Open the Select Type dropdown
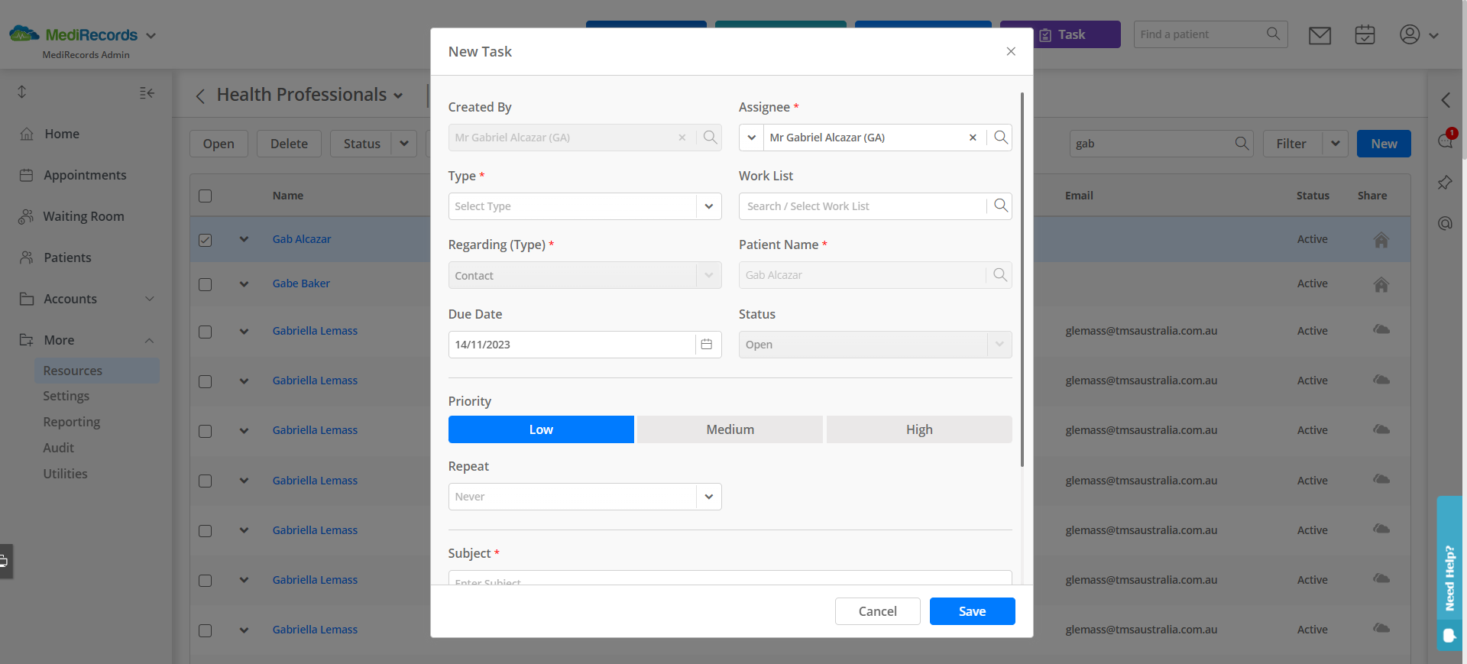1467x664 pixels. tap(585, 206)
